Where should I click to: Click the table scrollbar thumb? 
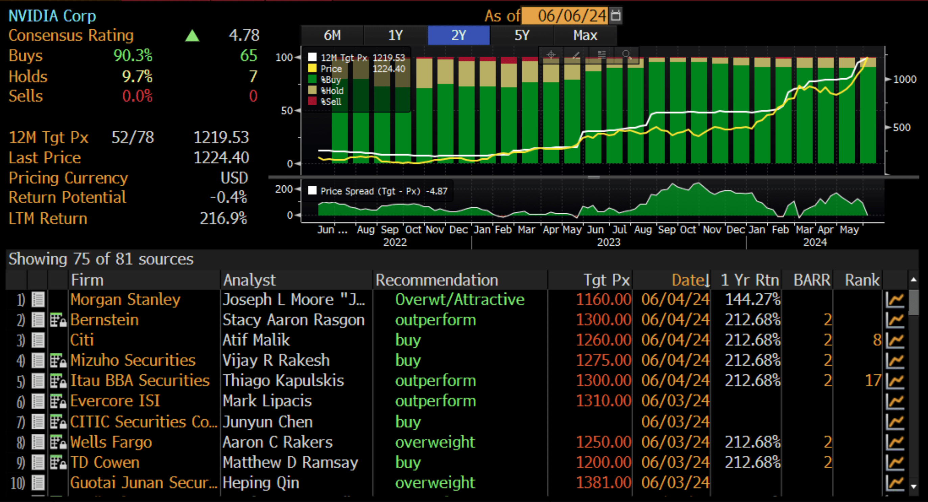[x=913, y=302]
